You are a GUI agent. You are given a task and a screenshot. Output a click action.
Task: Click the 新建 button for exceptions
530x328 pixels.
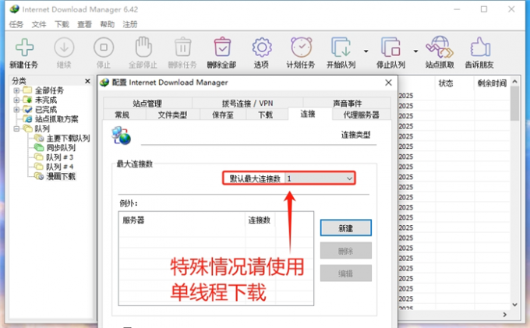[346, 228]
